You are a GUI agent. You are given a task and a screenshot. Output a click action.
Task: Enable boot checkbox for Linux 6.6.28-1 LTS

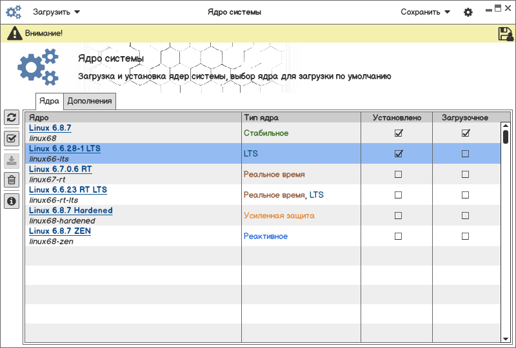(x=465, y=154)
